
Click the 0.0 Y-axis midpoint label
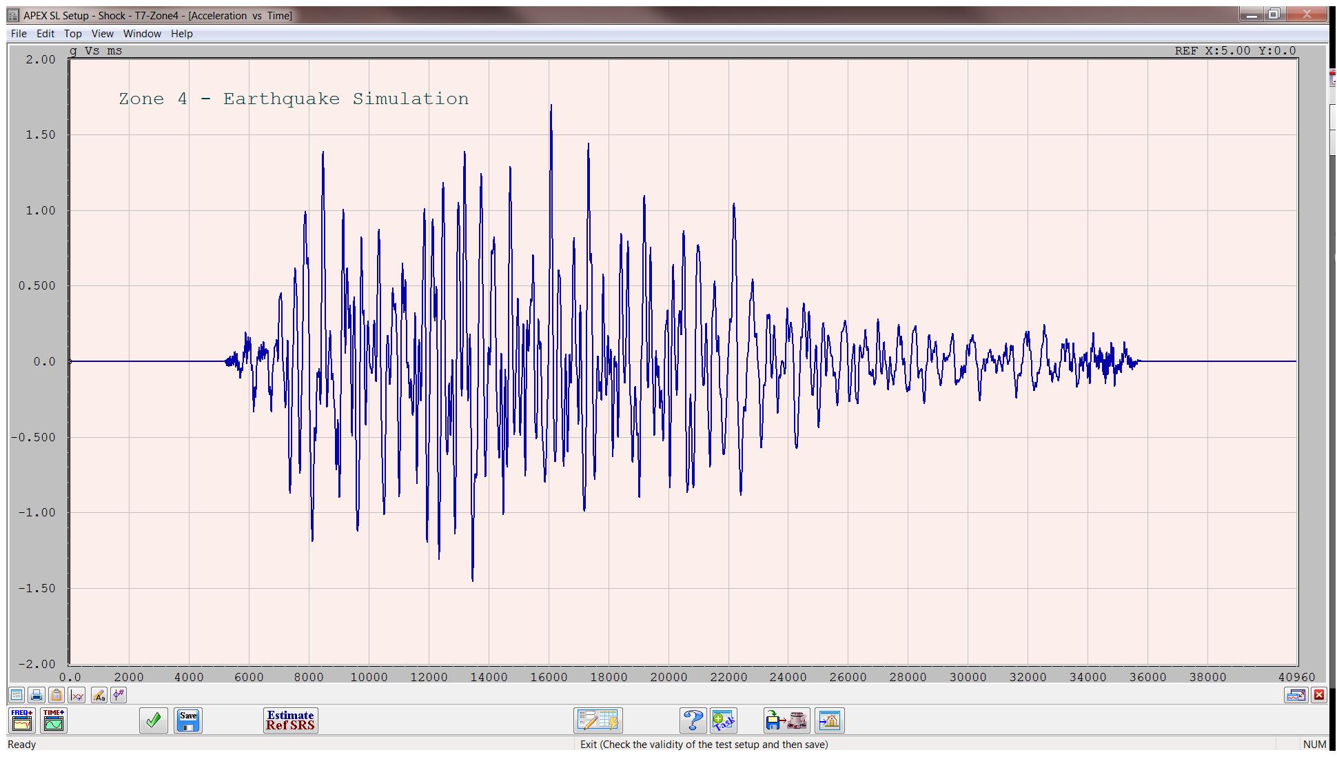[44, 361]
